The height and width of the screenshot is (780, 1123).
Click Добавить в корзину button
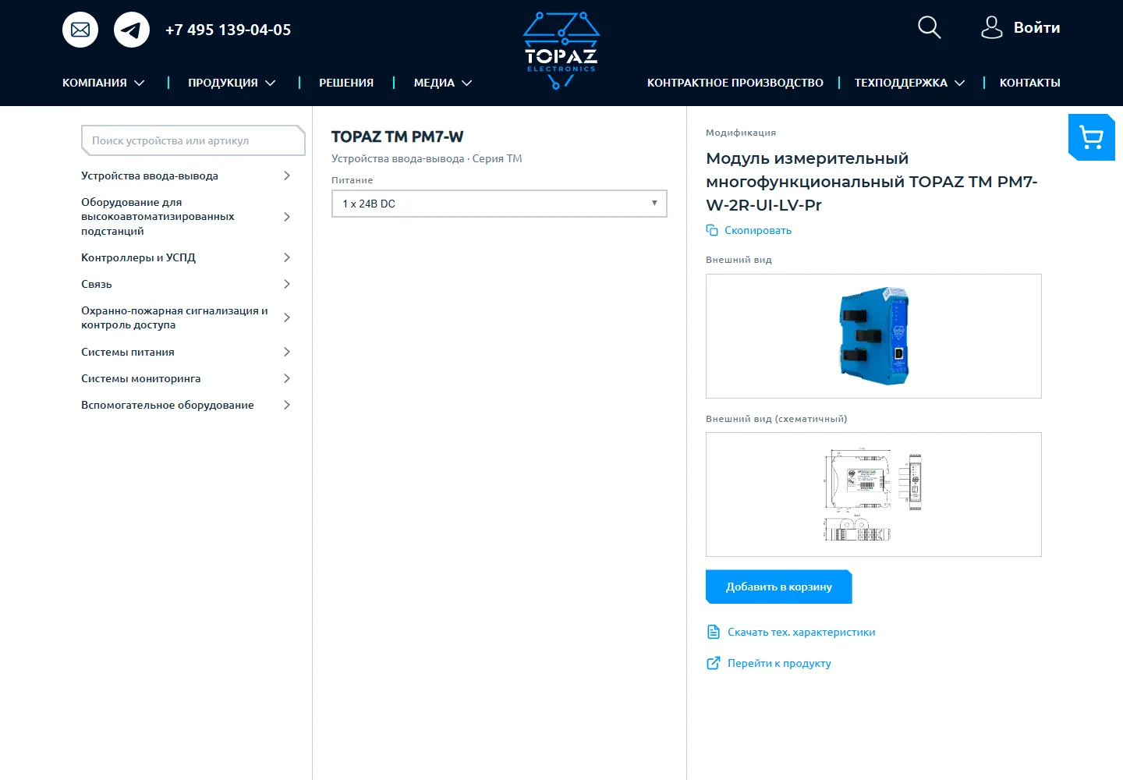tap(778, 587)
